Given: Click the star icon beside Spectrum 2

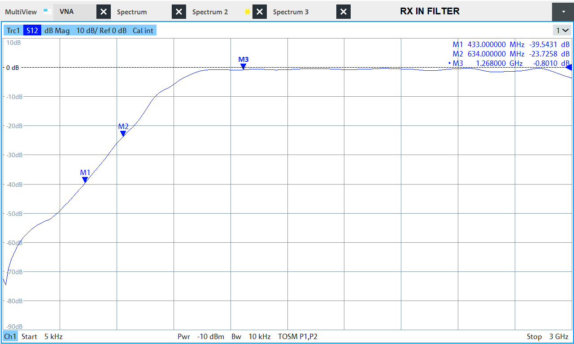Looking at the screenshot, I should coord(247,12).
